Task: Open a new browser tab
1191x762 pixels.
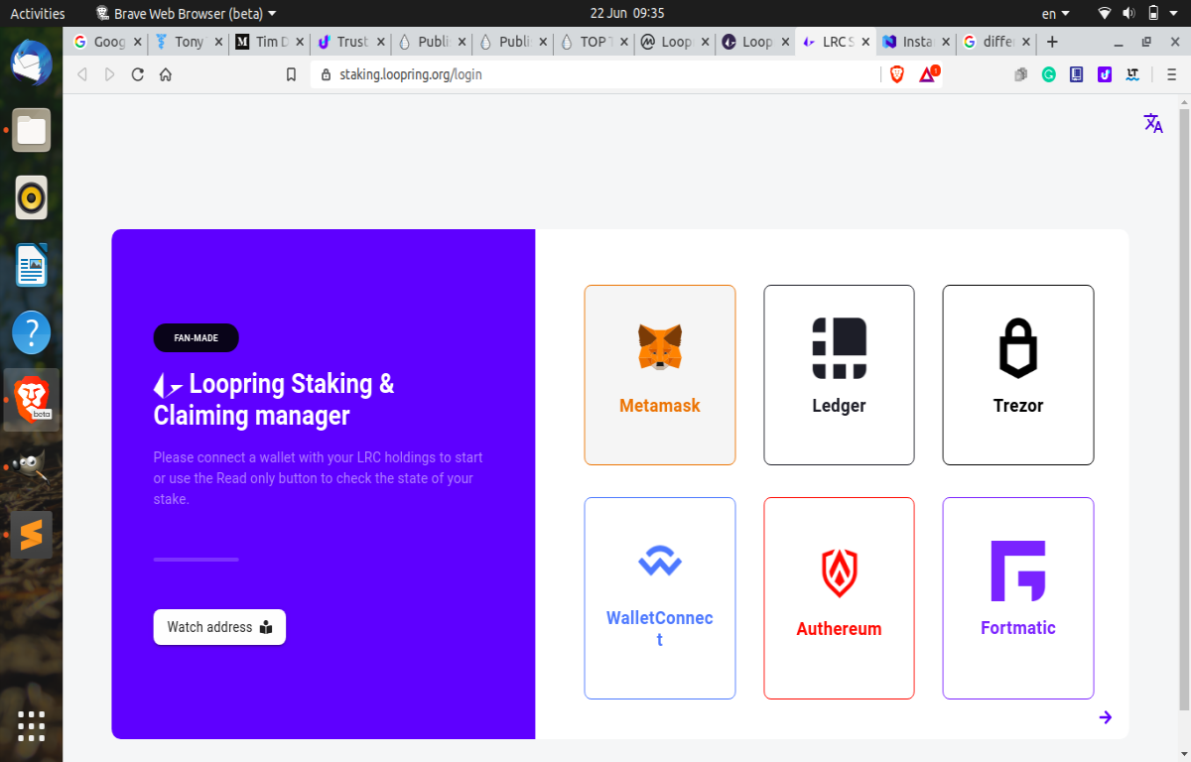Action: click(x=1052, y=42)
